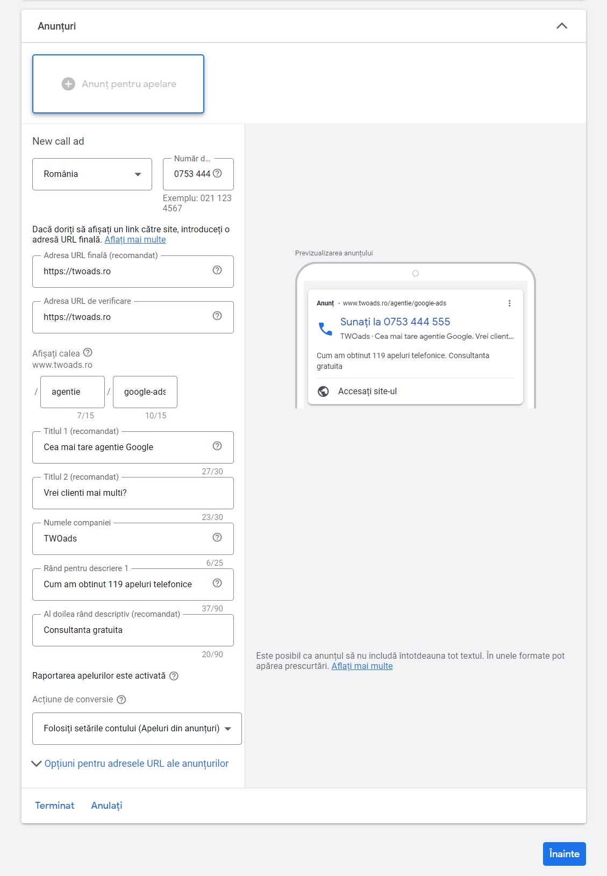Viewport: 607px width, 876px height.
Task: Click the Titlul 2 input field
Action: pyautogui.click(x=133, y=493)
